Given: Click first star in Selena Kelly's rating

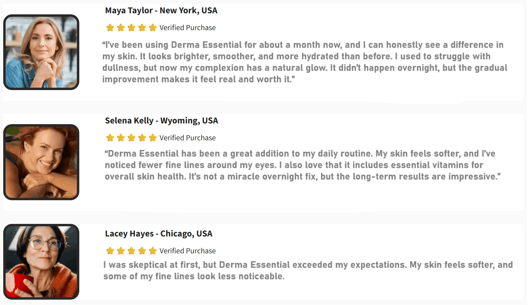Looking at the screenshot, I should click(x=110, y=138).
